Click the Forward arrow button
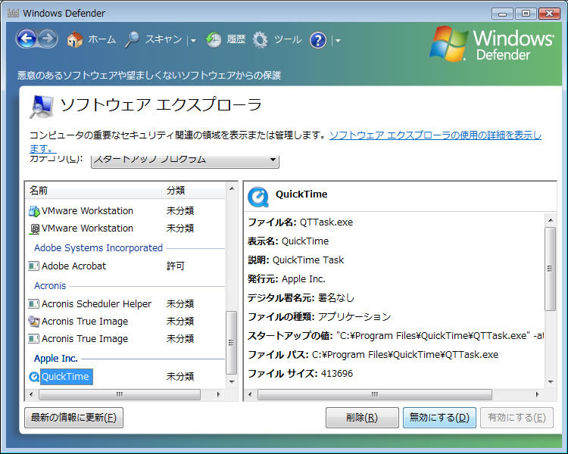The image size is (568, 454). [48, 39]
